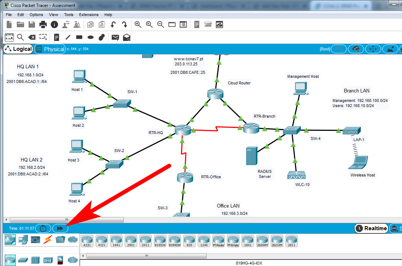Open the Options menu
Screen dimensions: 402x266
36,15
